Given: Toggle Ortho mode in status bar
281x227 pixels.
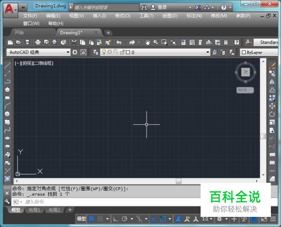Looking at the screenshot, I should coord(116,219).
